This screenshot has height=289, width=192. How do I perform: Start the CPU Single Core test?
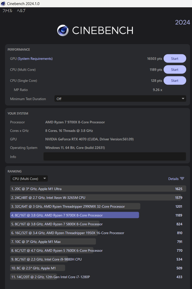[x=175, y=81]
